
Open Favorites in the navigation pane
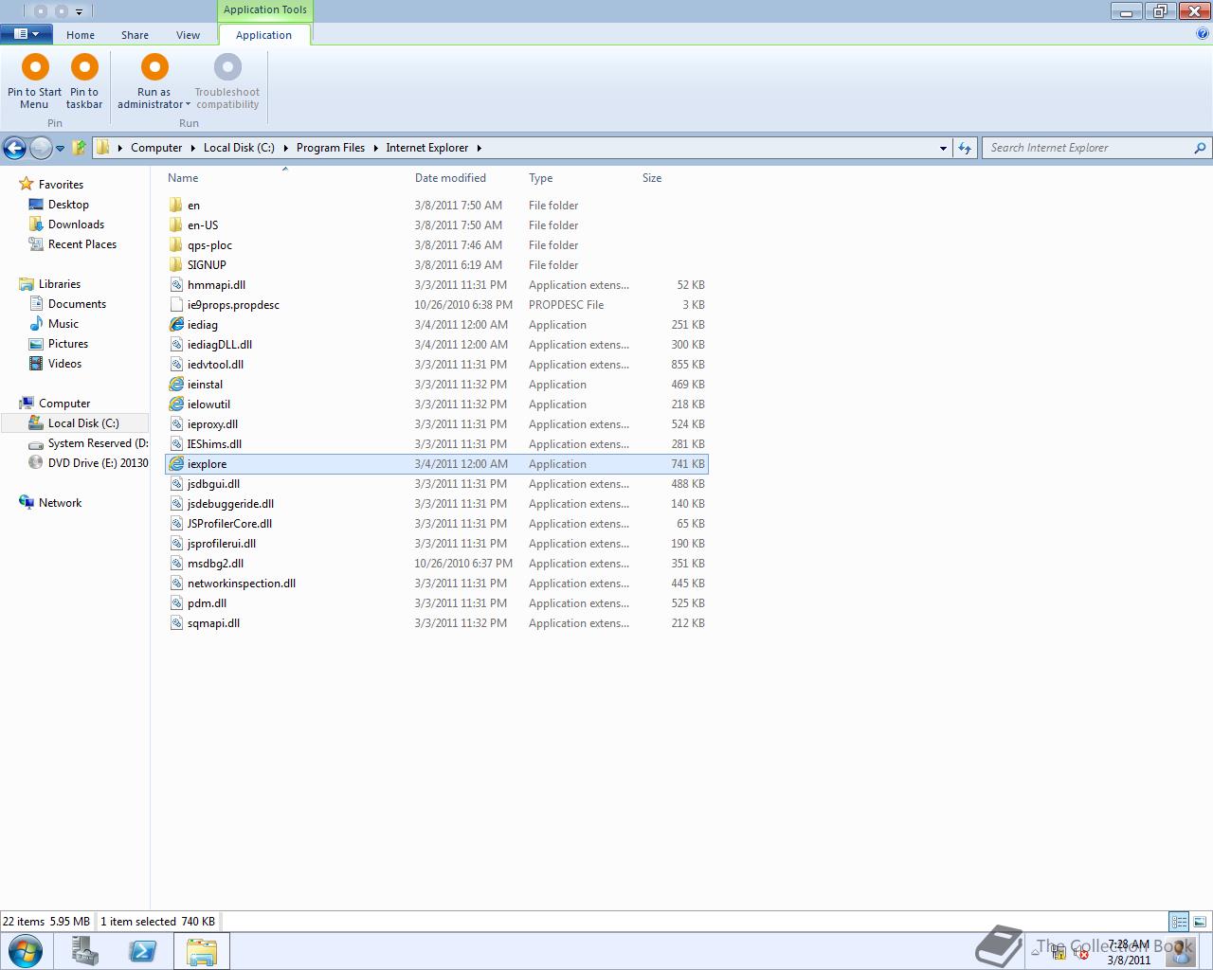(x=61, y=185)
